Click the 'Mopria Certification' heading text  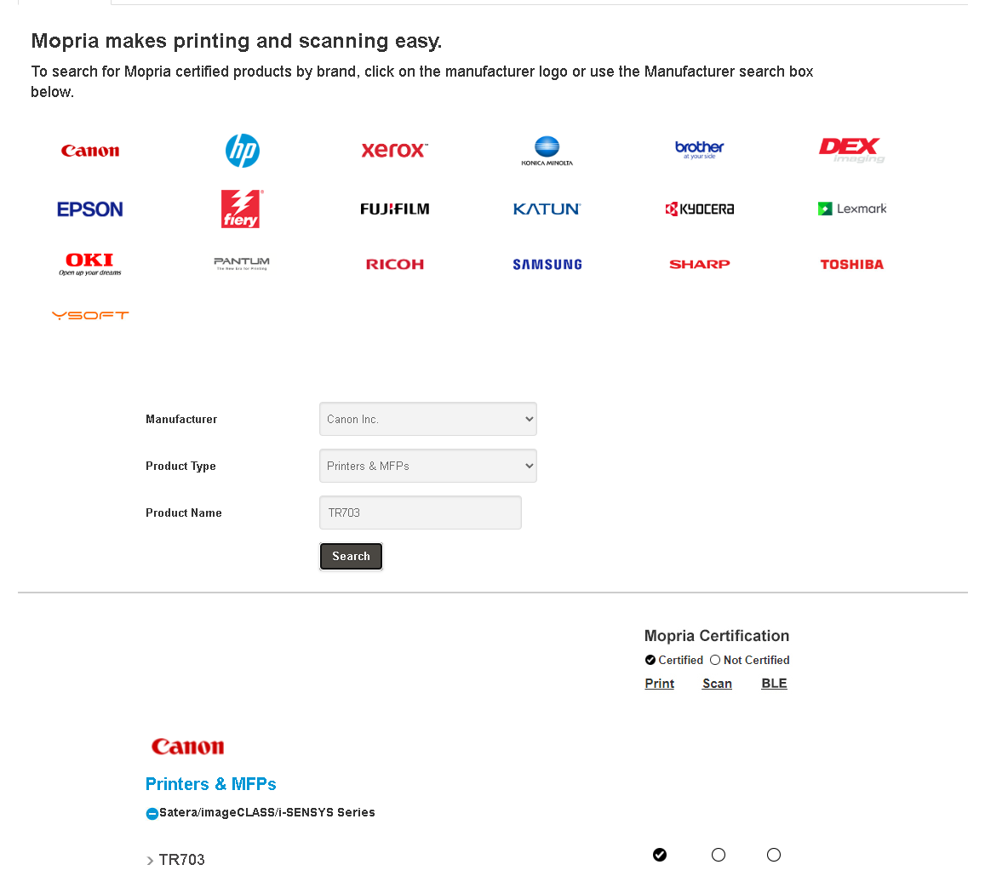click(x=717, y=636)
